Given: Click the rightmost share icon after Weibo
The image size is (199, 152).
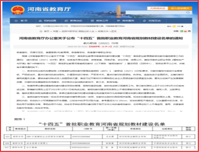Looking at the screenshot, I should pos(189,31).
